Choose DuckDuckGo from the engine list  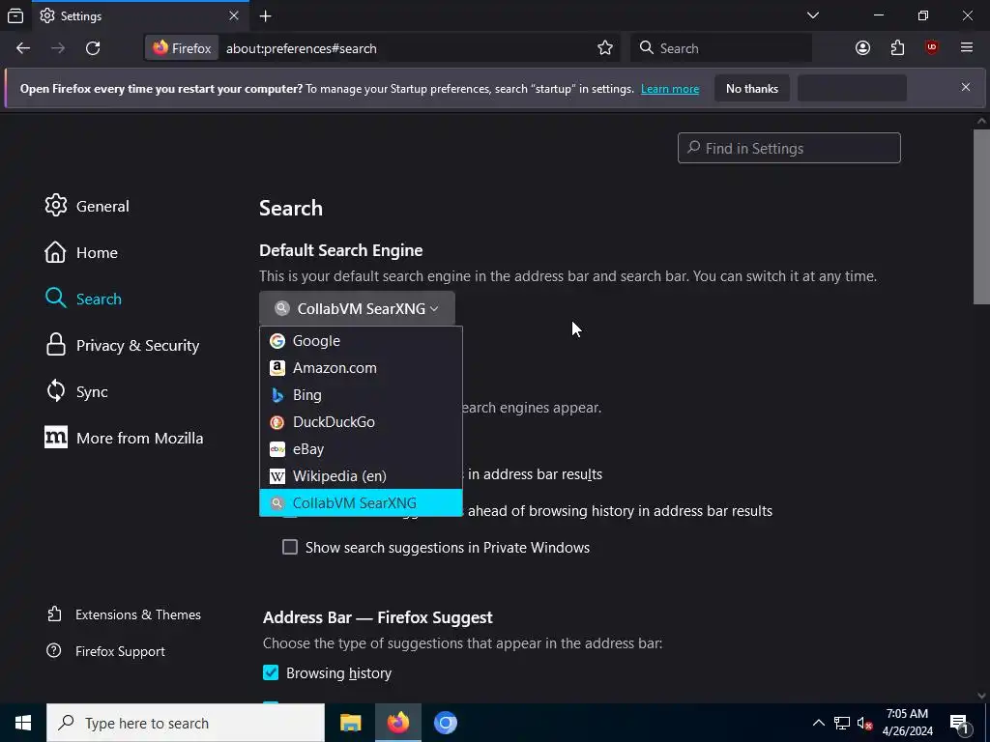362,422
